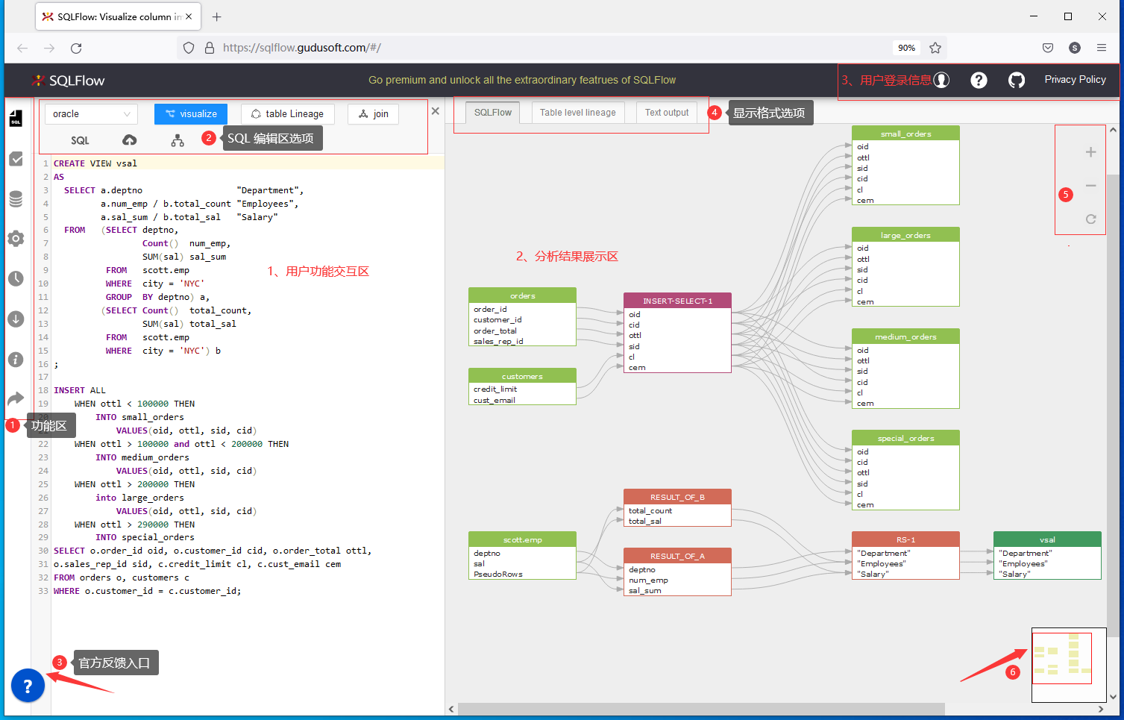This screenshot has height=720, width=1124.
Task: Open the checklist icon in left sidebar
Action: (16, 159)
